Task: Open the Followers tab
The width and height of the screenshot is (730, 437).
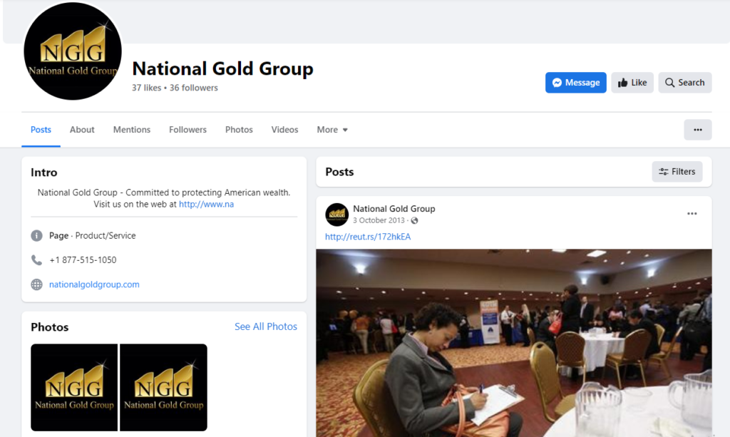Action: [187, 130]
